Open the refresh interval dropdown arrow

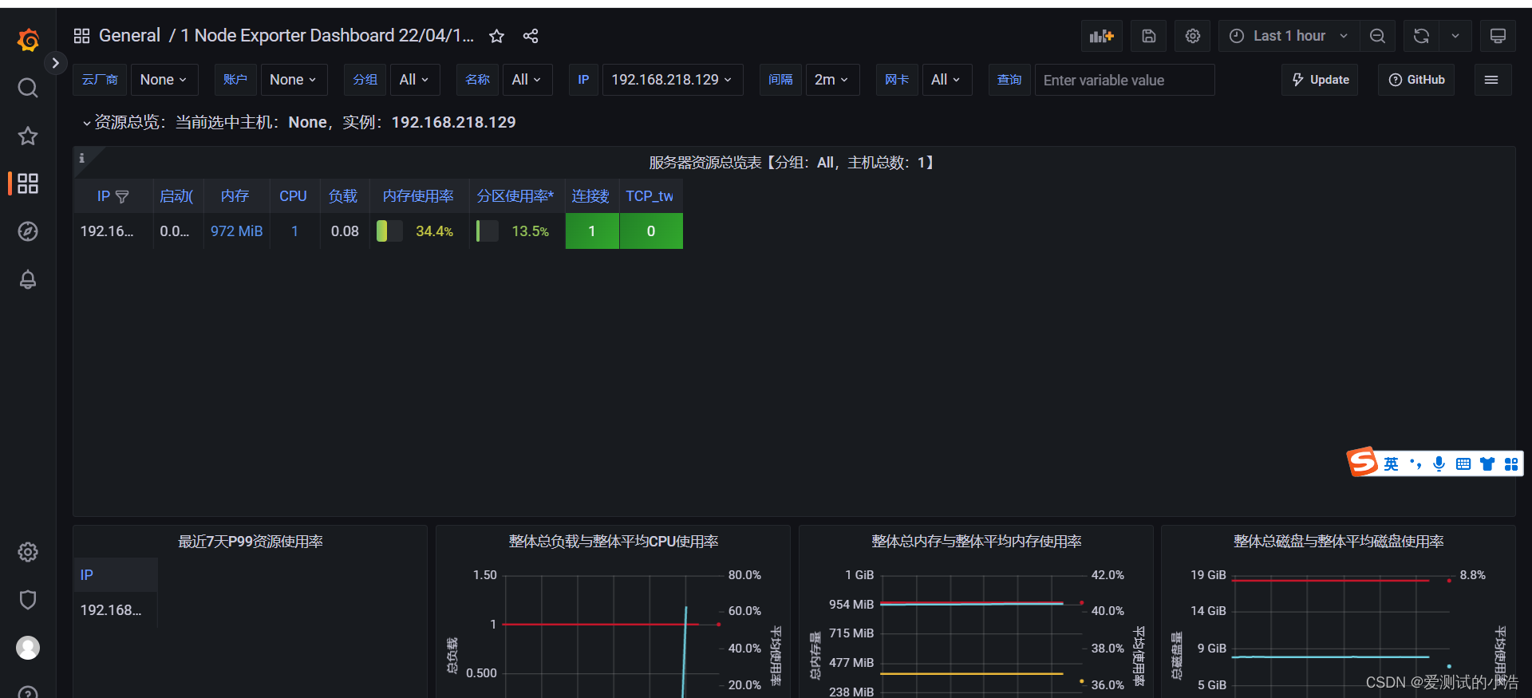pyautogui.click(x=1455, y=36)
